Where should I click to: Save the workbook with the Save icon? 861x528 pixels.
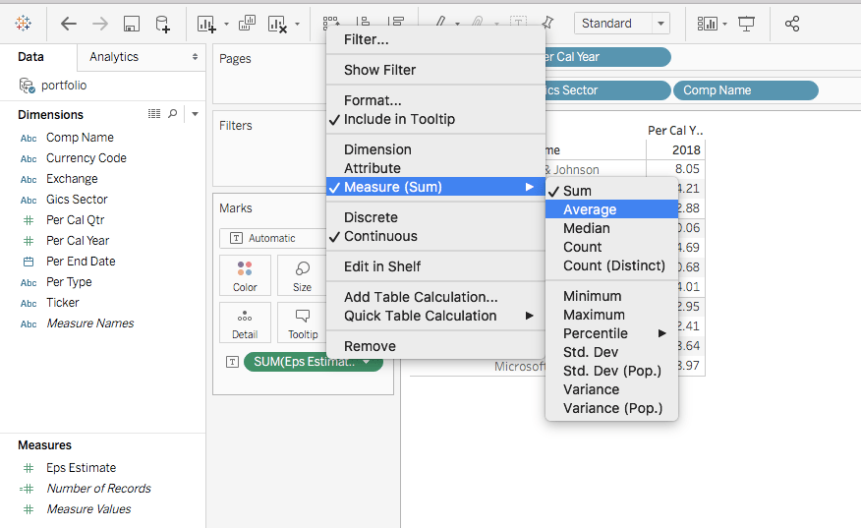pyautogui.click(x=132, y=24)
